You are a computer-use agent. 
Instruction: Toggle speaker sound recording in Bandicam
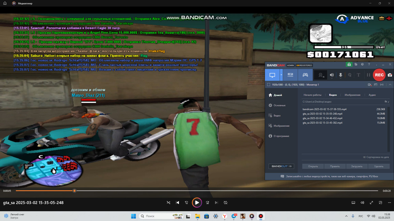click(332, 75)
